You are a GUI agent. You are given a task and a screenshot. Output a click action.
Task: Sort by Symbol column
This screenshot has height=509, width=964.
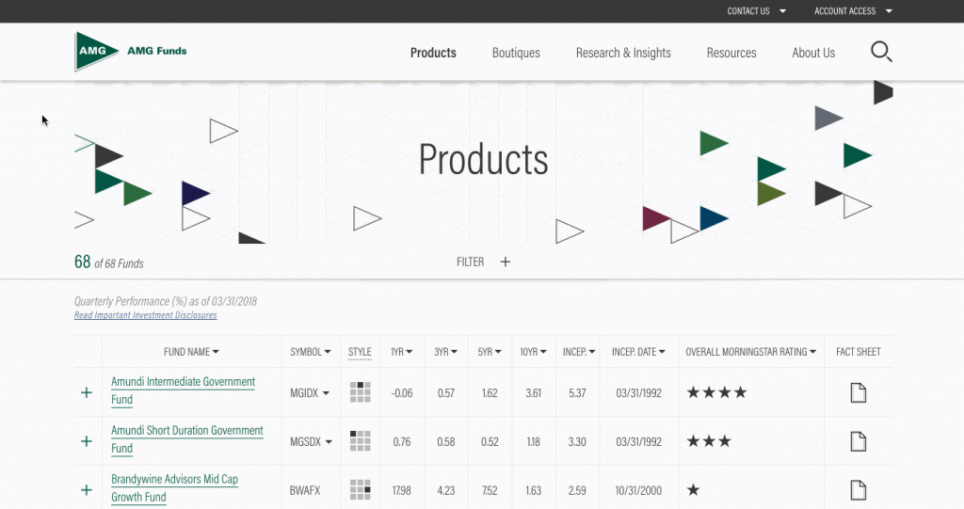pyautogui.click(x=311, y=352)
